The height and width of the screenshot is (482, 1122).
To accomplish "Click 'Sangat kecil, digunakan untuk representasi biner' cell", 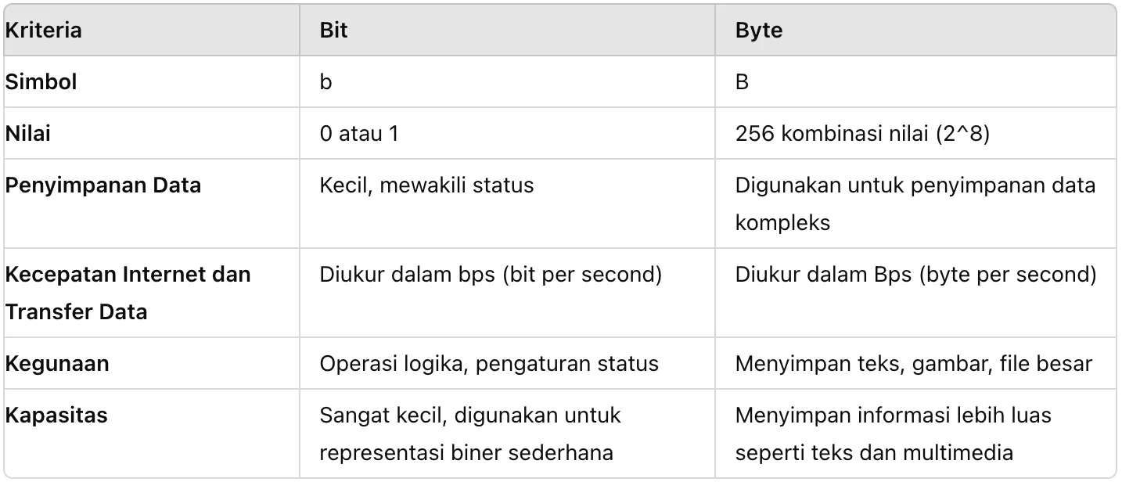I will (469, 433).
